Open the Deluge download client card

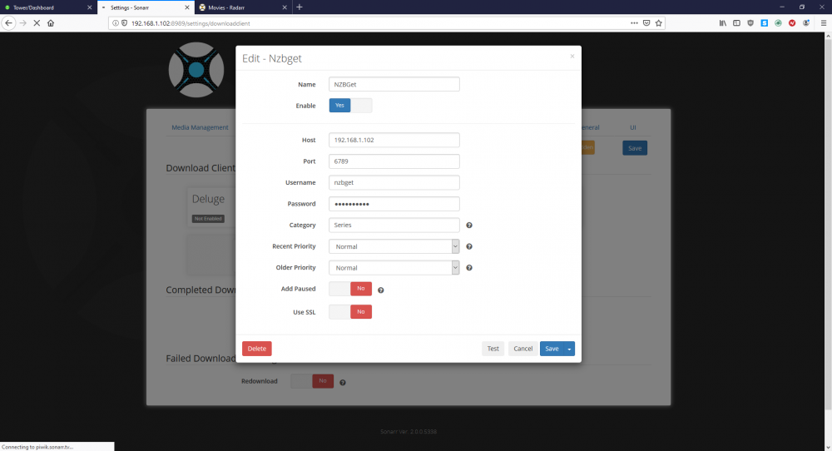(211, 207)
